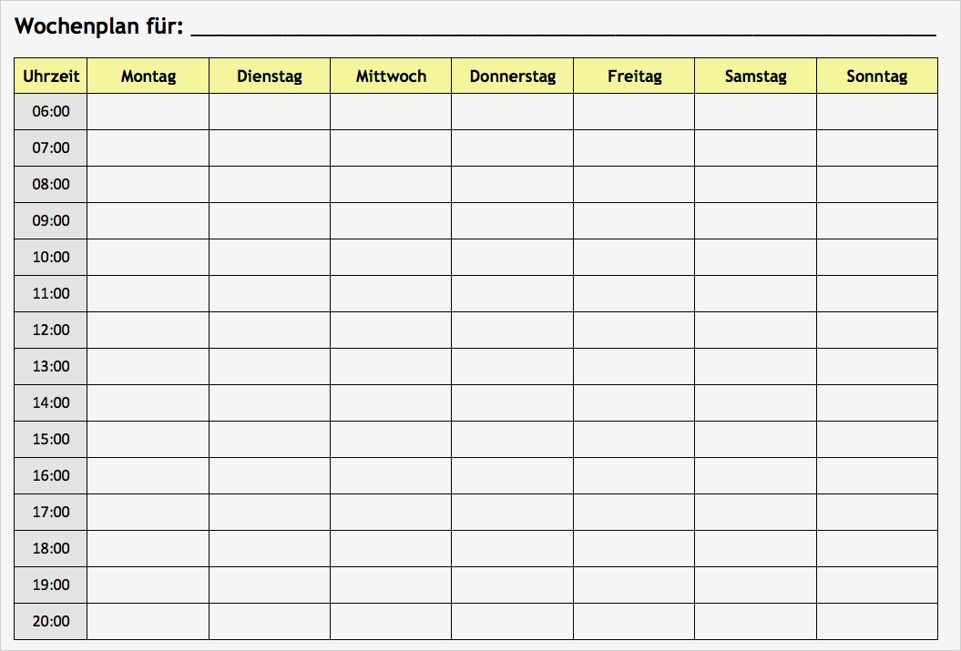
Task: Click the Sonntag cell at 18:00
Action: (x=876, y=549)
